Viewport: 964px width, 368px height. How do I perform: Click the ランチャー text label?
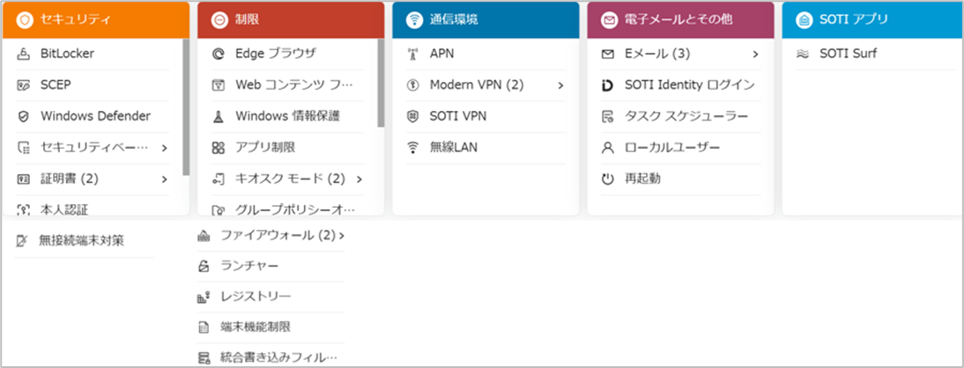tap(249, 267)
